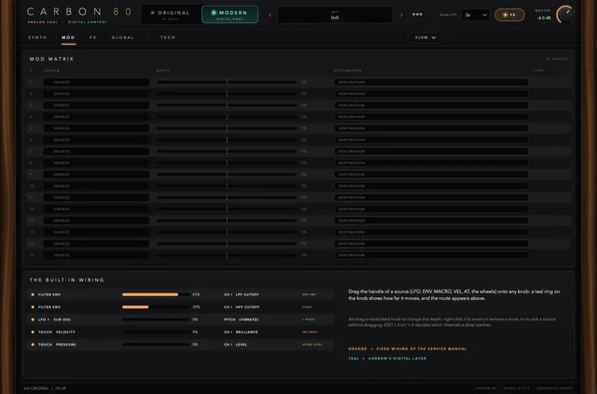This screenshot has height=394, width=597.
Task: Click the 'FX off' status bar text
Action: [x=61, y=388]
